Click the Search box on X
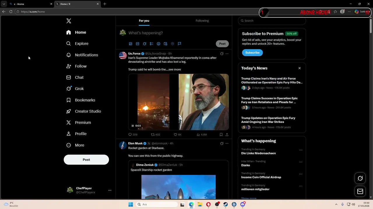Screen dimensions: 373x209 272,21
